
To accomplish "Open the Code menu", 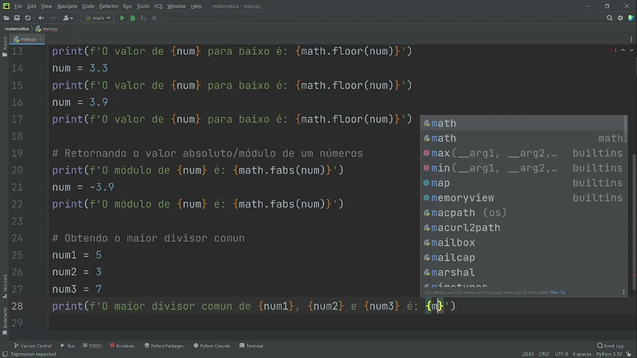I will pyautogui.click(x=88, y=6).
